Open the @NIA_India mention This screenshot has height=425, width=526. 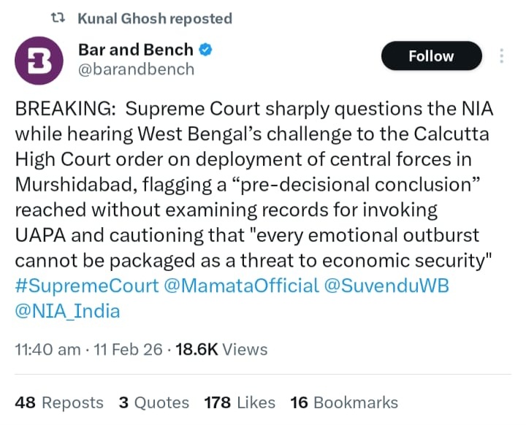click(x=67, y=311)
